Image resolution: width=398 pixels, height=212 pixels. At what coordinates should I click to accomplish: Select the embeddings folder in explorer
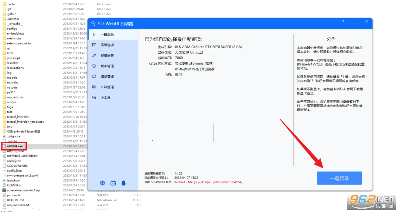[x=15, y=33]
